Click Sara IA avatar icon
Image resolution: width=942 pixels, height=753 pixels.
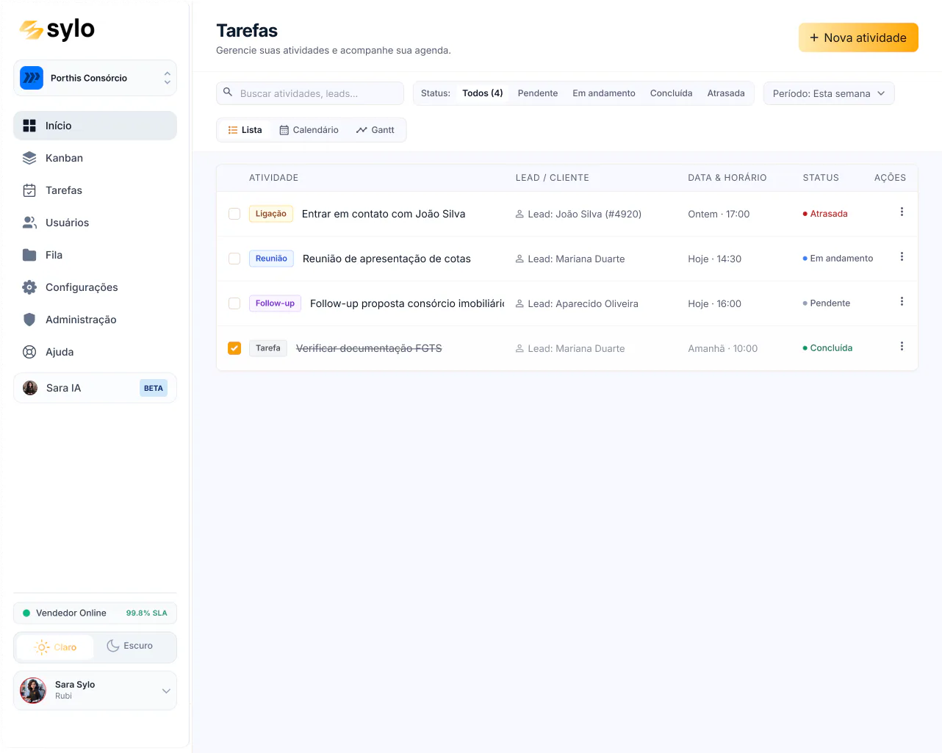tap(30, 388)
